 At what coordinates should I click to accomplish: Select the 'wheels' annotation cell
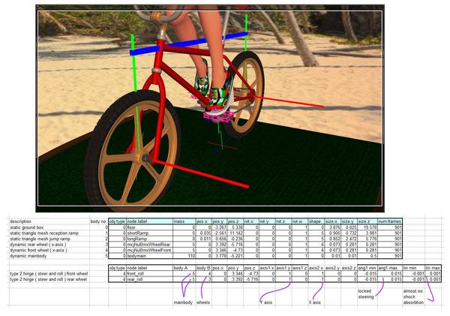tap(203, 302)
